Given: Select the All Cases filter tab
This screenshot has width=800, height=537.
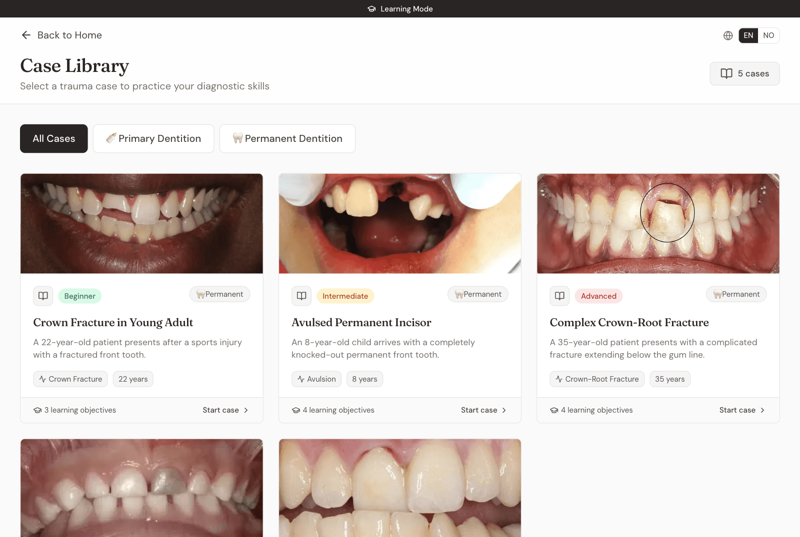Looking at the screenshot, I should point(54,138).
